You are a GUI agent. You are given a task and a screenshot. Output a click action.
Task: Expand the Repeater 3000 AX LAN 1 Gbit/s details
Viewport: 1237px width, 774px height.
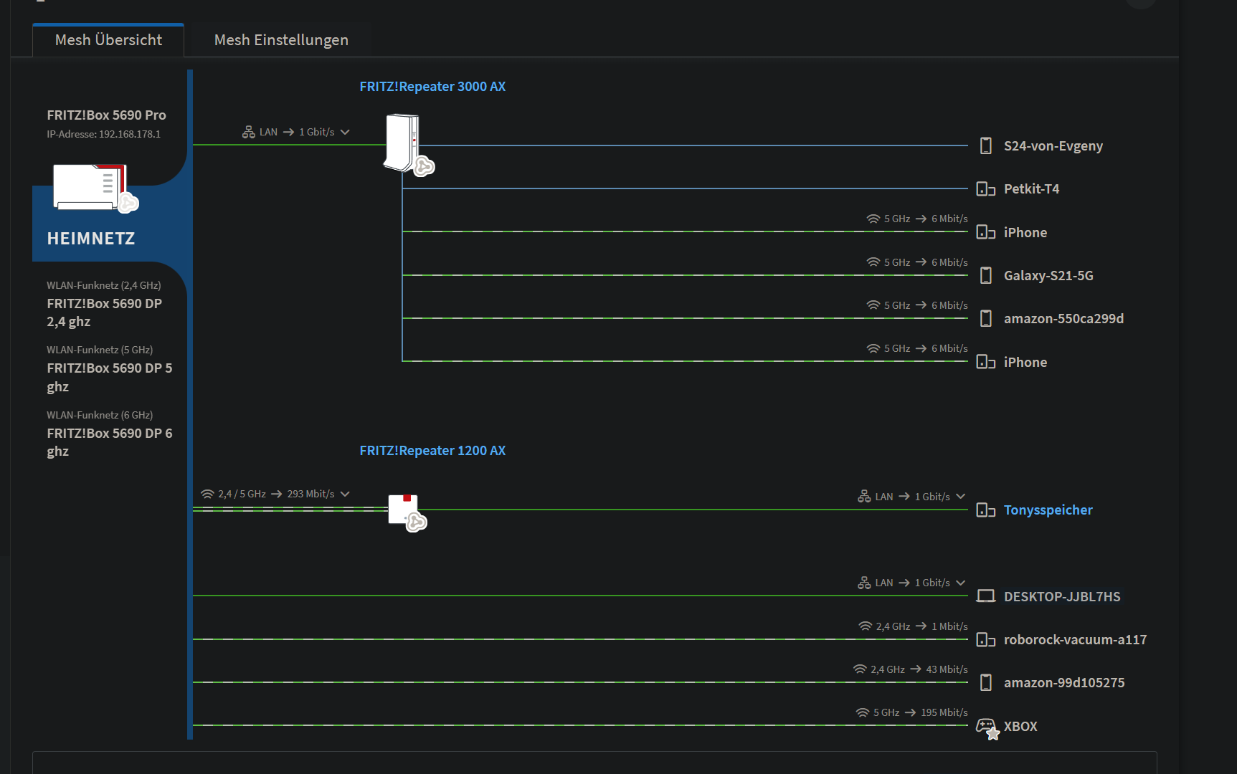click(x=345, y=132)
